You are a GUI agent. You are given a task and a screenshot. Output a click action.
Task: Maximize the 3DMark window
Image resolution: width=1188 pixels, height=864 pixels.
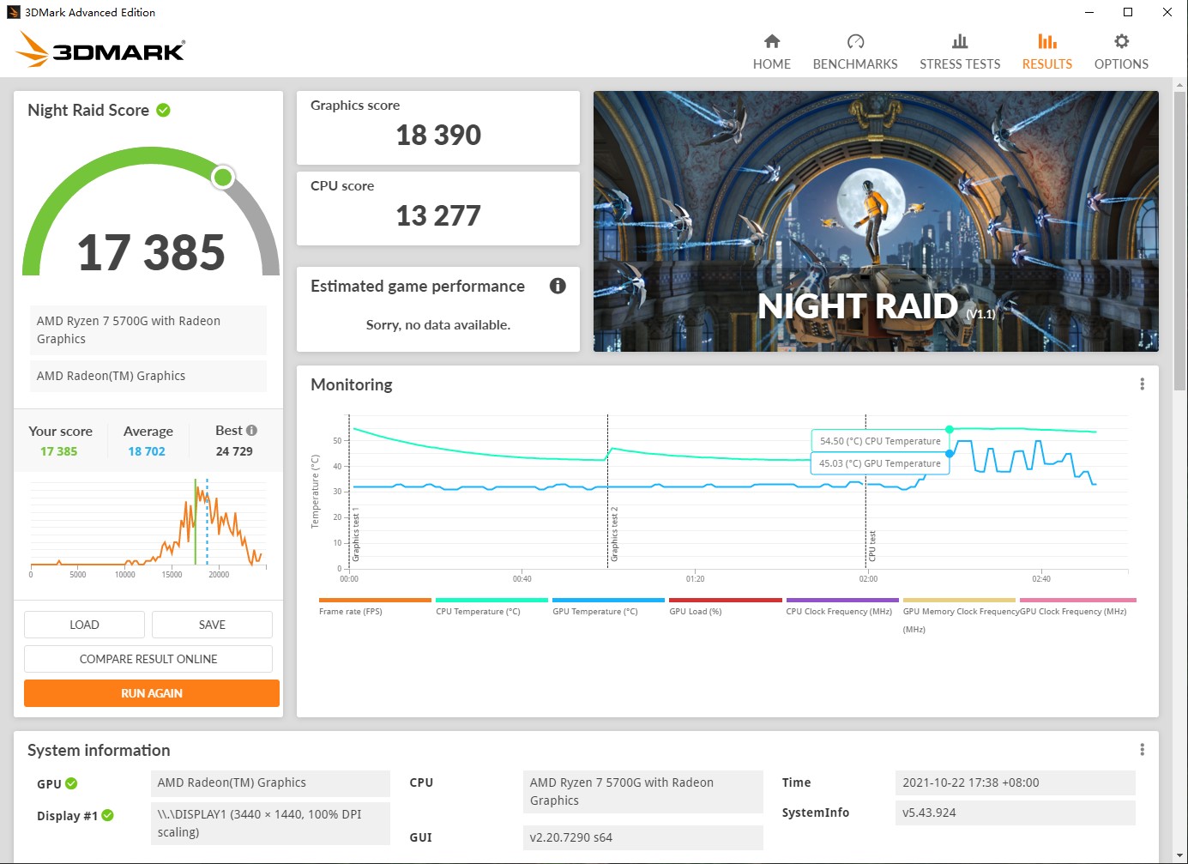click(x=1128, y=12)
